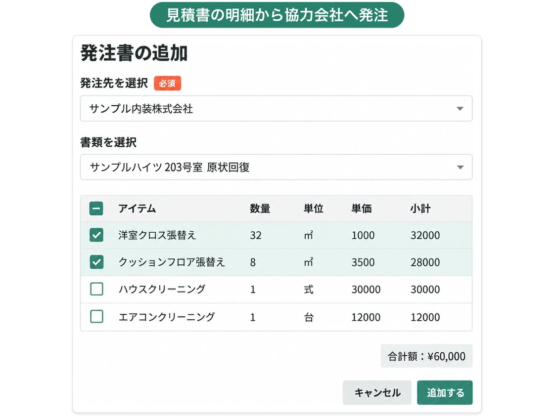Image resolution: width=554 pixels, height=420 pixels.
Task: Click unit price 3500 cell
Action: coord(363,262)
